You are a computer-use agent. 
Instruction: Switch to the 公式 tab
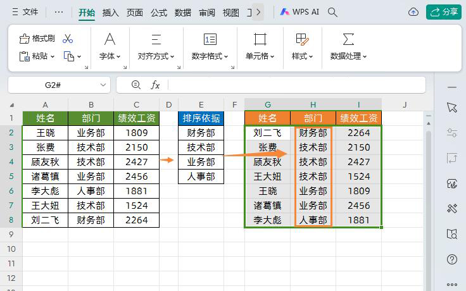(159, 13)
